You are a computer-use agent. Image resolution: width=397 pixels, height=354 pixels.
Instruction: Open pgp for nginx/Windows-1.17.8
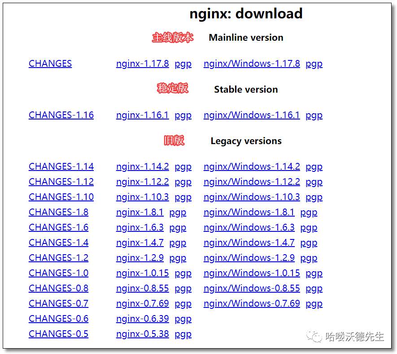314,64
